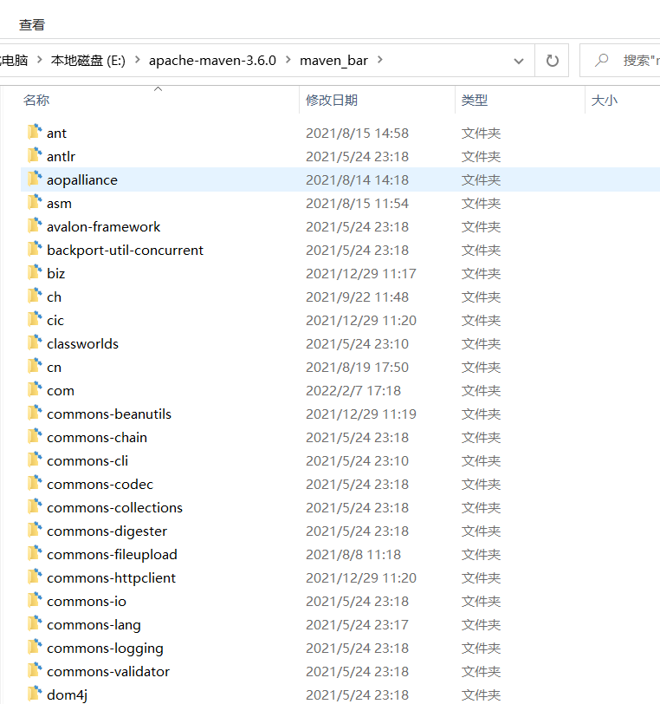Select the backport-util-concurrent name text

tap(126, 250)
